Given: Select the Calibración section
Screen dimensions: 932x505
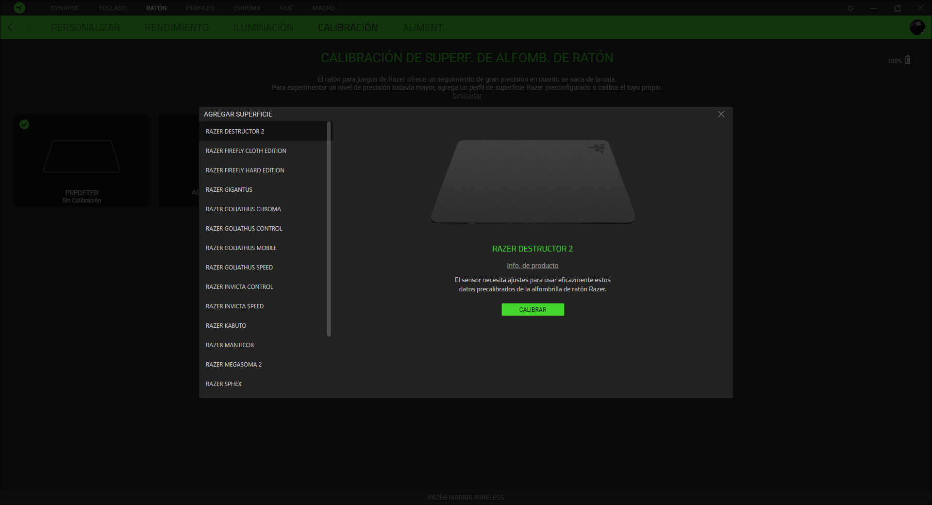Looking at the screenshot, I should (x=348, y=28).
